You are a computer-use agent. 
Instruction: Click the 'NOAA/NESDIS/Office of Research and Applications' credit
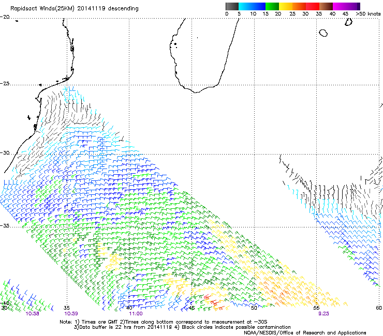click(x=305, y=333)
